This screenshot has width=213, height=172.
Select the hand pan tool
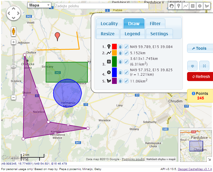[172, 6]
